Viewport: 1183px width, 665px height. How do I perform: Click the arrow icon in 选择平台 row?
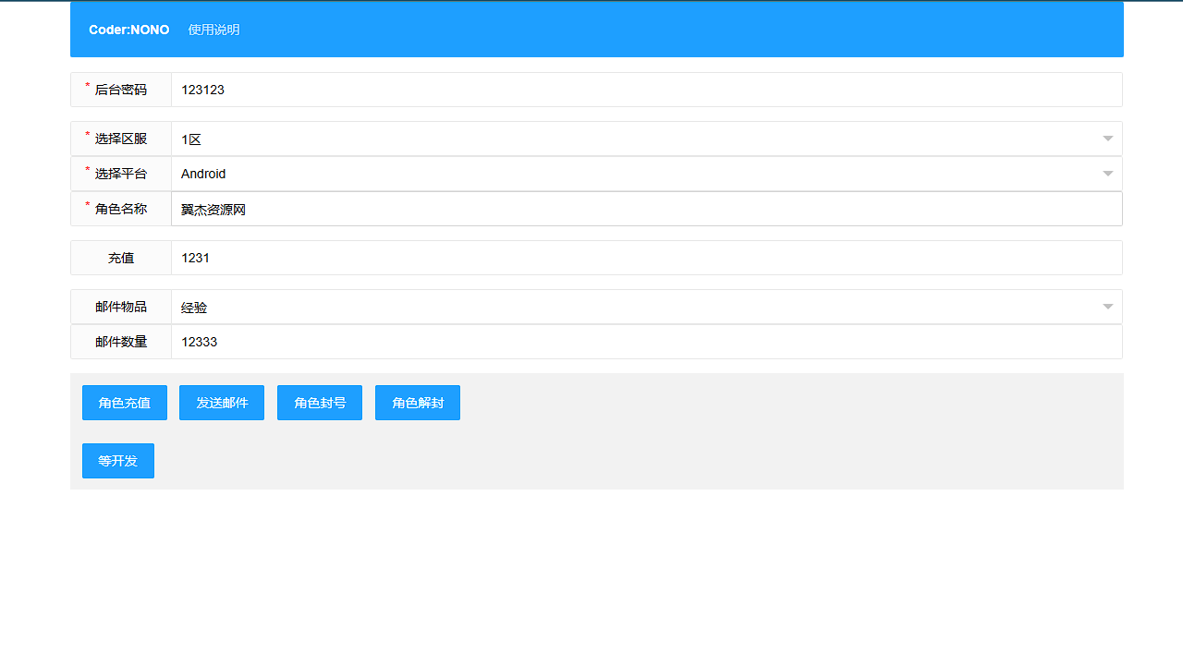(1107, 174)
